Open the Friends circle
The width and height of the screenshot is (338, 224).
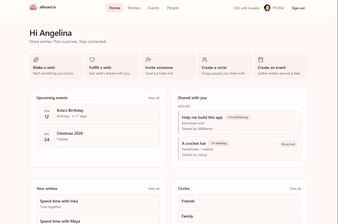[240, 201]
